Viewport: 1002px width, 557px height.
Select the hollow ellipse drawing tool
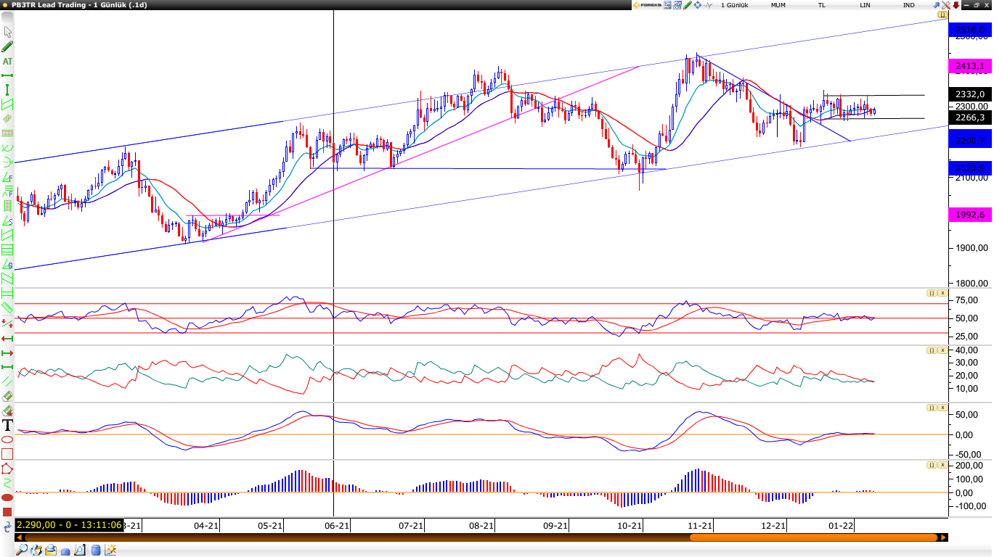[x=8, y=440]
